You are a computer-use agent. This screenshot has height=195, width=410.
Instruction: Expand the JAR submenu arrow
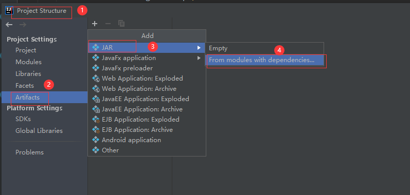tap(199, 48)
